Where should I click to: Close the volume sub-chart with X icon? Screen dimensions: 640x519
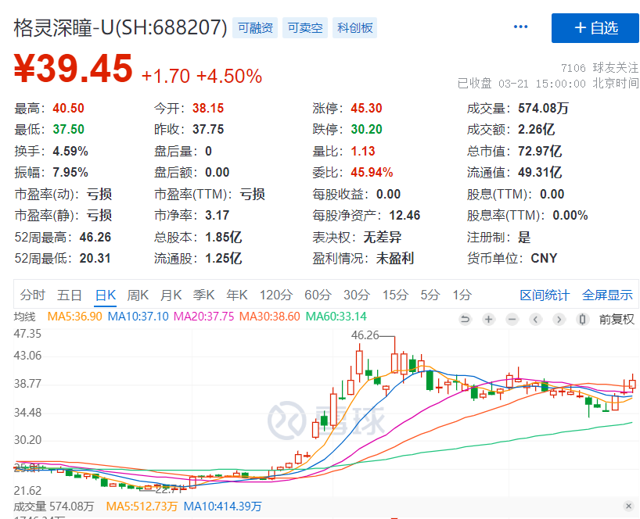(628, 506)
